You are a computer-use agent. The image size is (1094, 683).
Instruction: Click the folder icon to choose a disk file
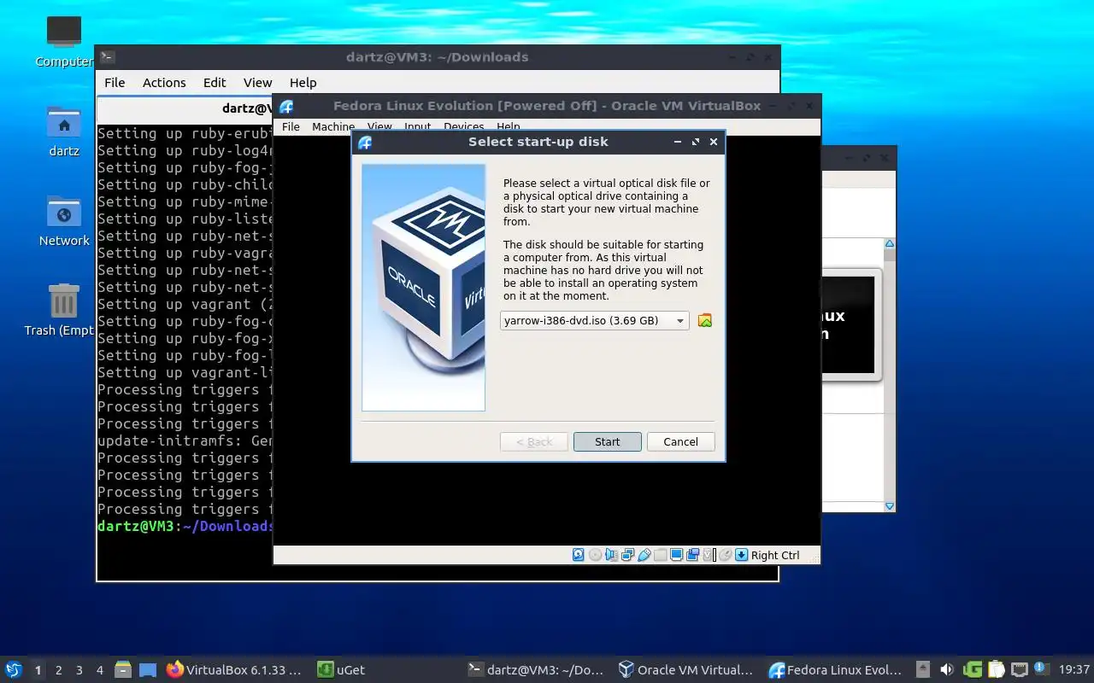pos(705,321)
